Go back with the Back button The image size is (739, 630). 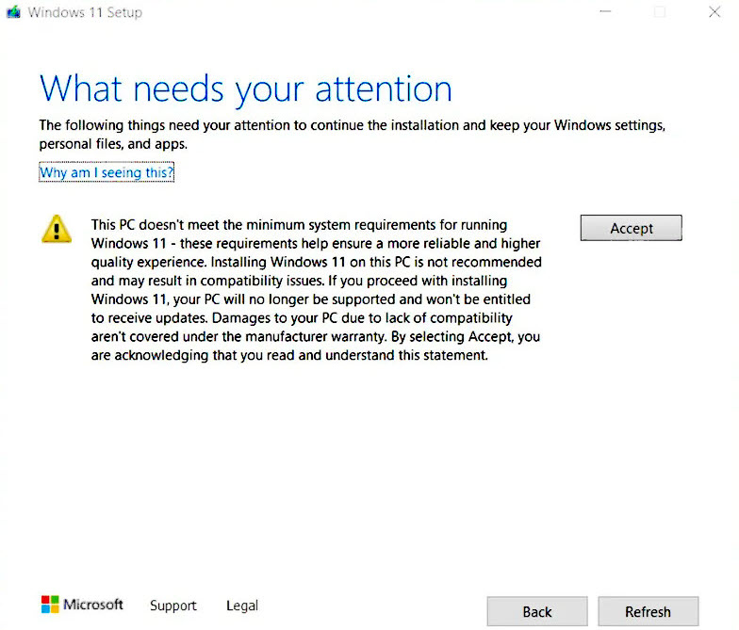(x=537, y=611)
